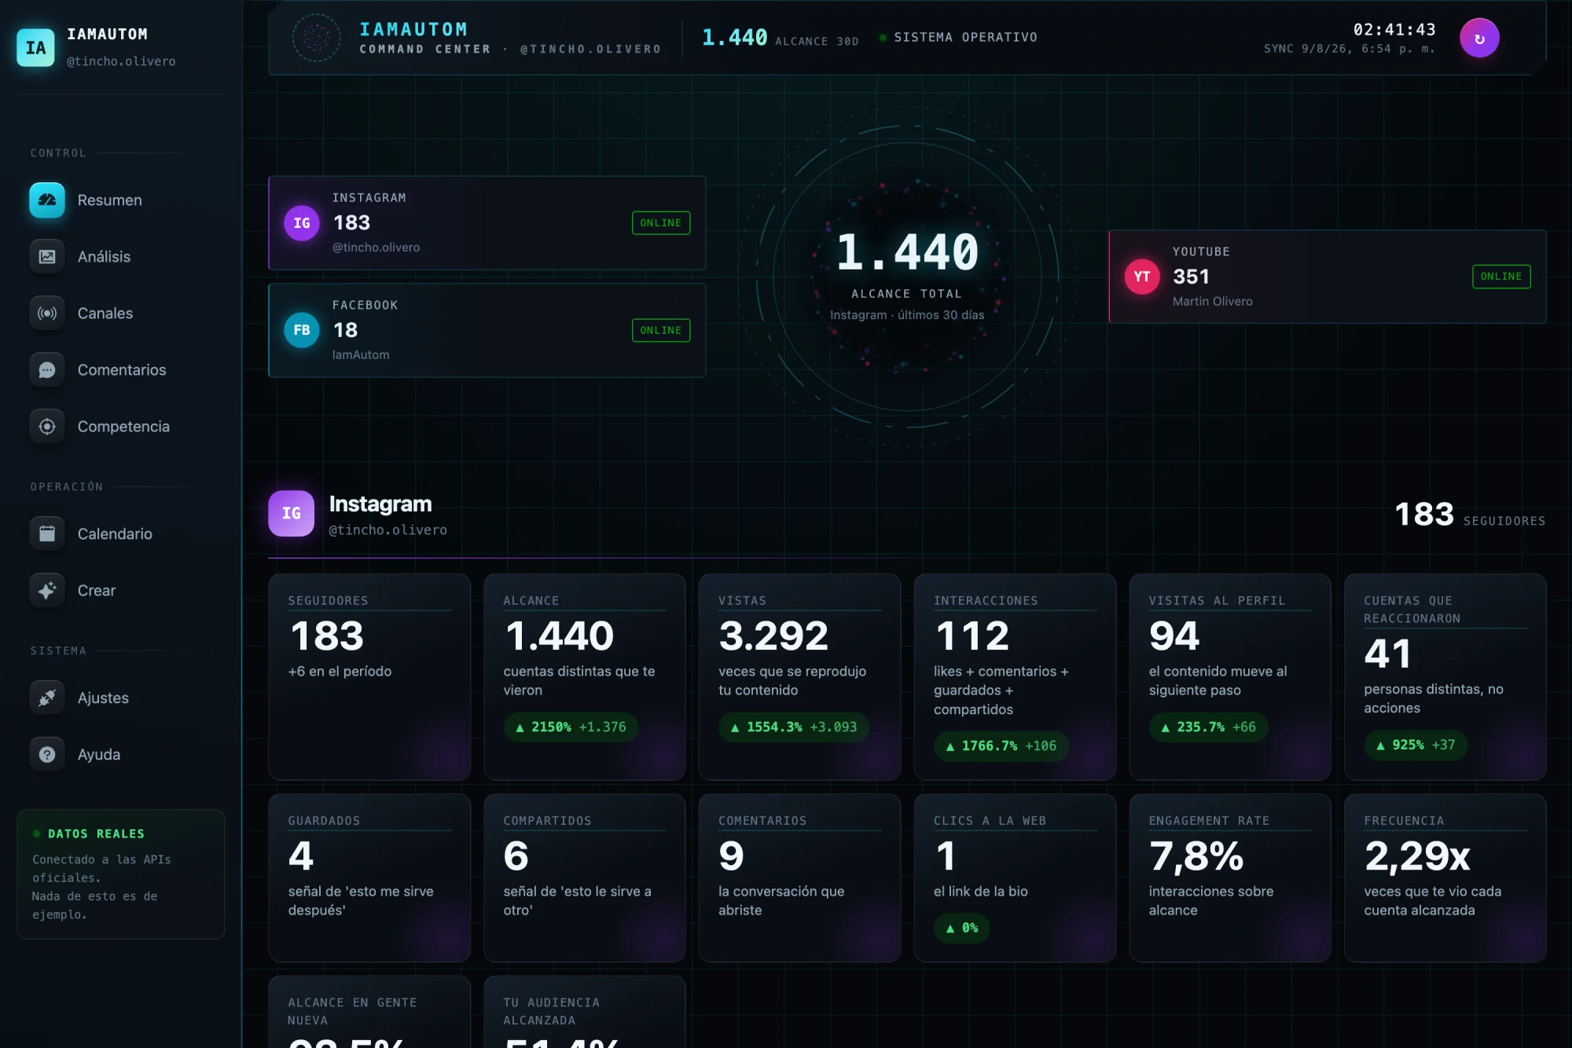Click the Comentarios speech bubble icon
1572x1048 pixels.
pyautogui.click(x=47, y=370)
